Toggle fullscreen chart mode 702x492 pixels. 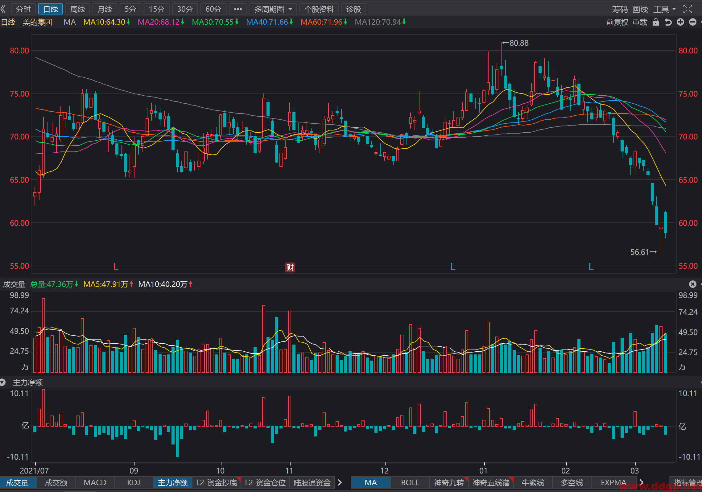tap(688, 9)
